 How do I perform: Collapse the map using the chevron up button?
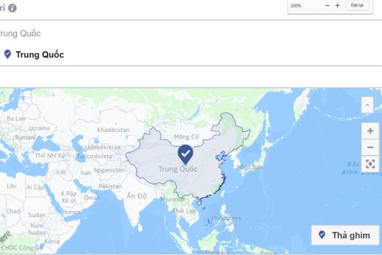(367, 105)
